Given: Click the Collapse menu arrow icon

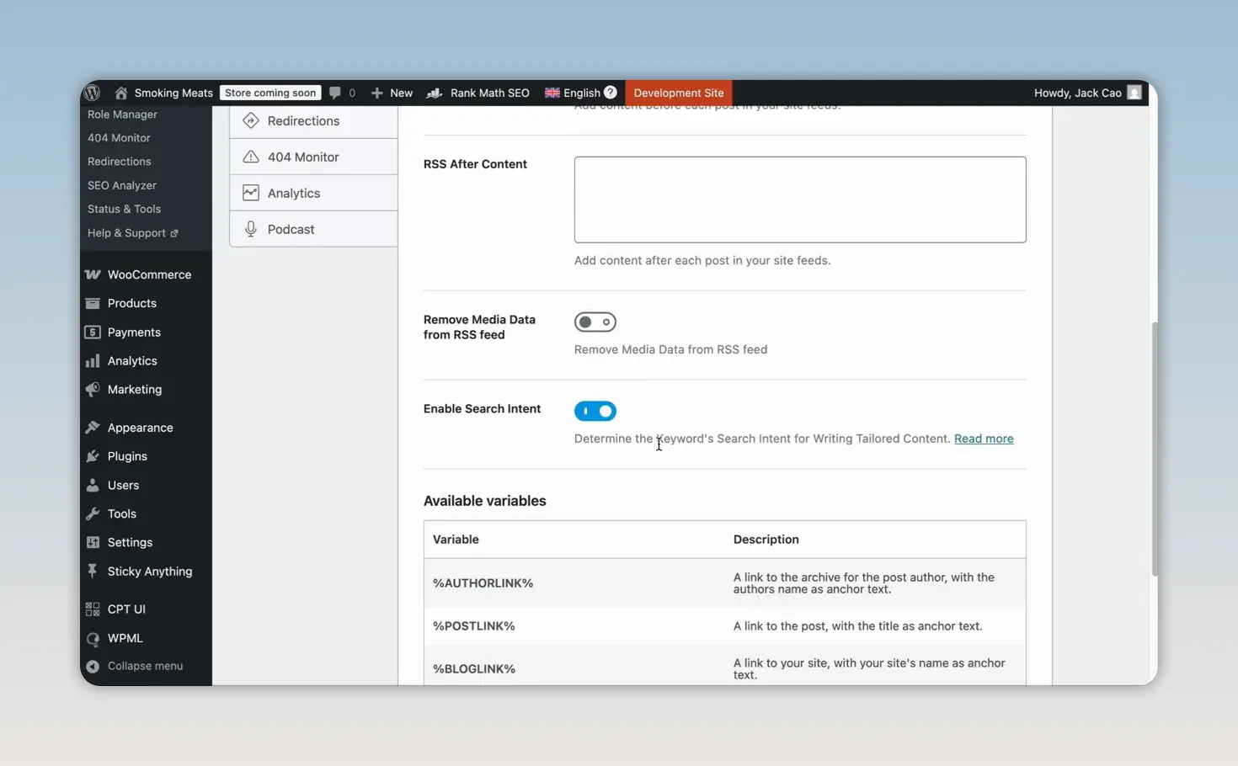Looking at the screenshot, I should click(93, 666).
